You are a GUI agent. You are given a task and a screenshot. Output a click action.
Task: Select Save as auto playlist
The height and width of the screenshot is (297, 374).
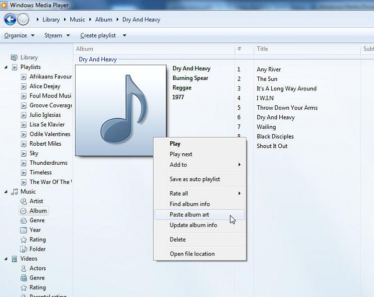click(199, 179)
